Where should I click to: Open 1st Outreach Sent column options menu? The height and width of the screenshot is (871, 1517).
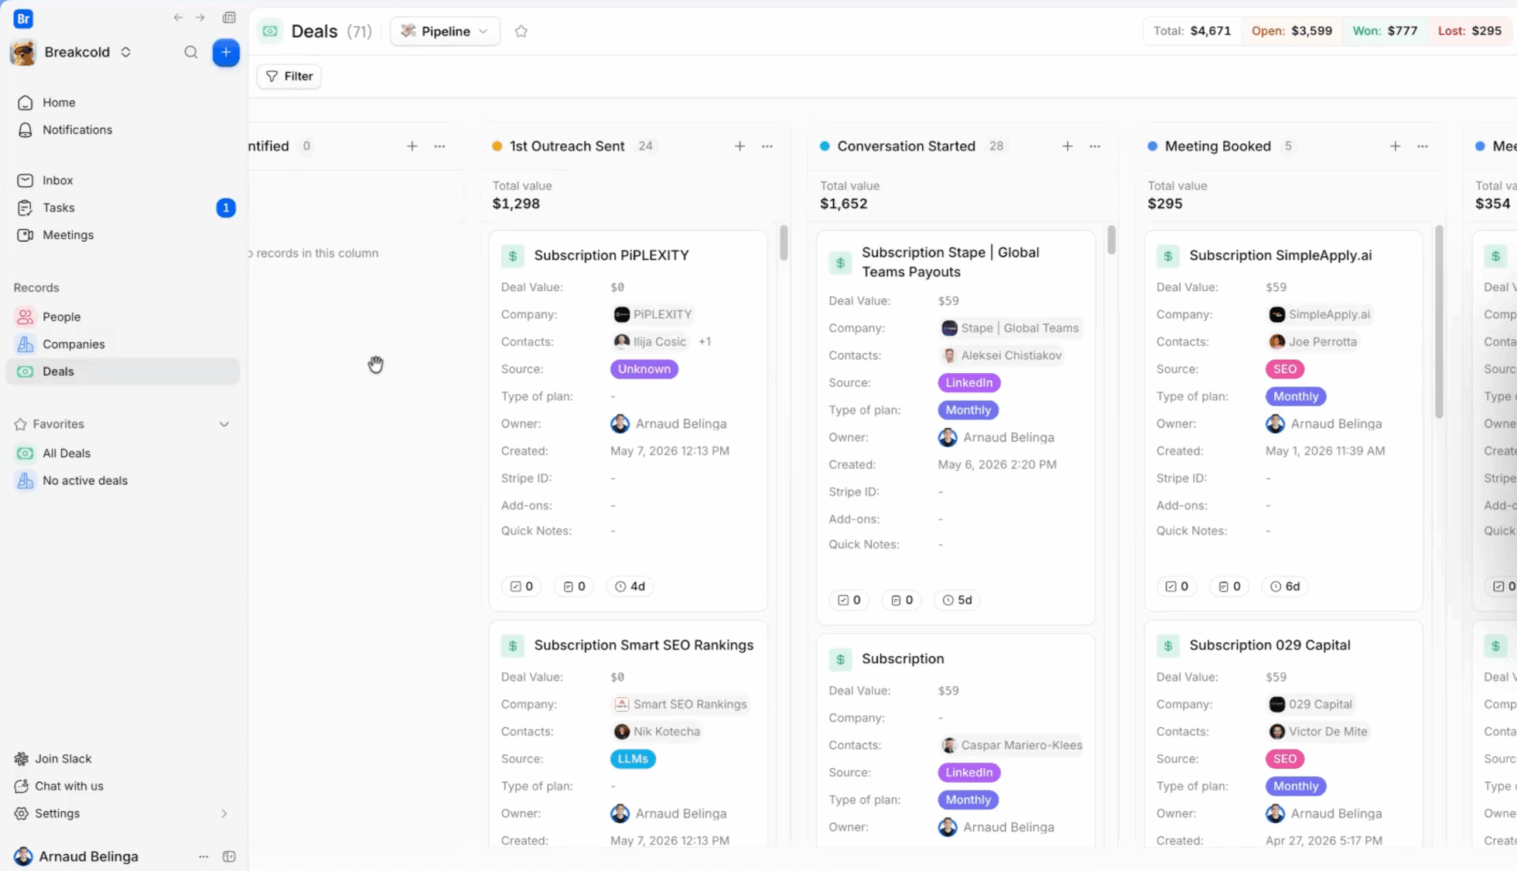(x=767, y=146)
